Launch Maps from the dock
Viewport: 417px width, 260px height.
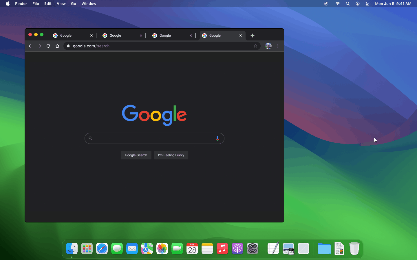[147, 248]
